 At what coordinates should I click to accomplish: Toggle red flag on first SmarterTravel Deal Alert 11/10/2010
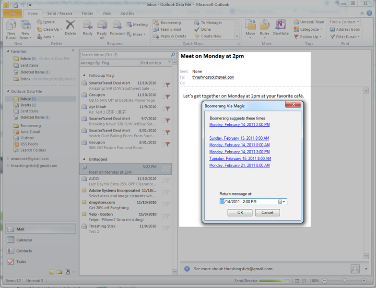tap(168, 84)
